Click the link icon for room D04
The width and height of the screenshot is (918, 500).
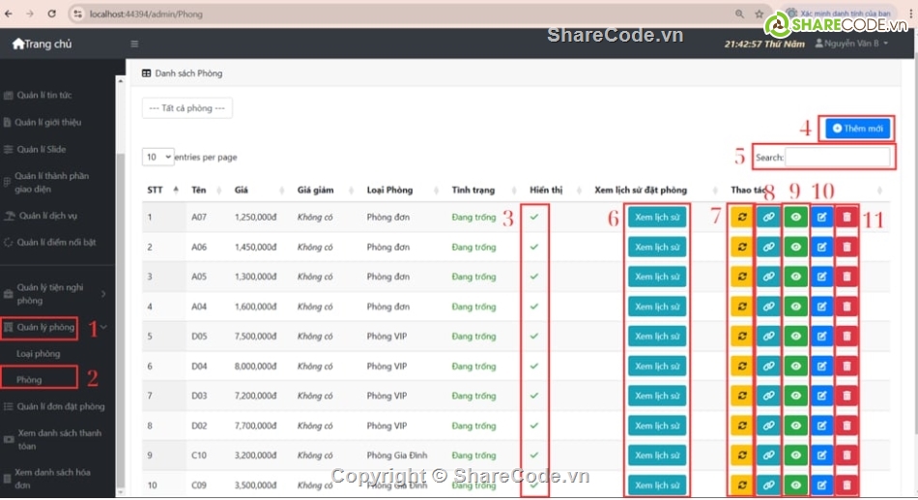(768, 367)
